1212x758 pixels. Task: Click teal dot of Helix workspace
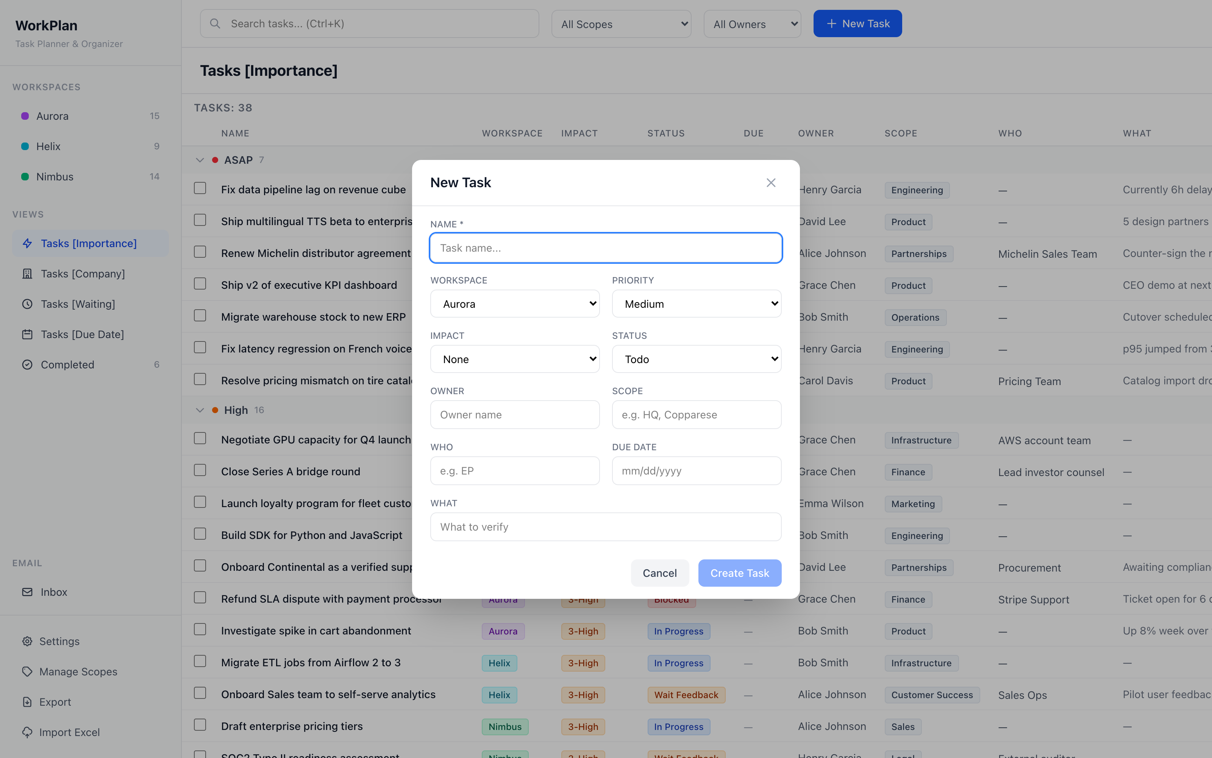click(25, 146)
